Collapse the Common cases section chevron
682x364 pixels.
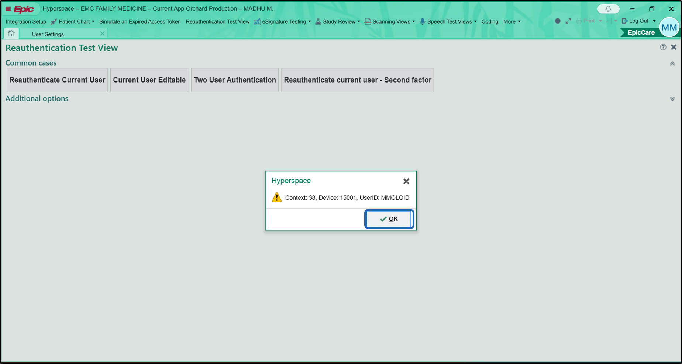[x=672, y=63]
